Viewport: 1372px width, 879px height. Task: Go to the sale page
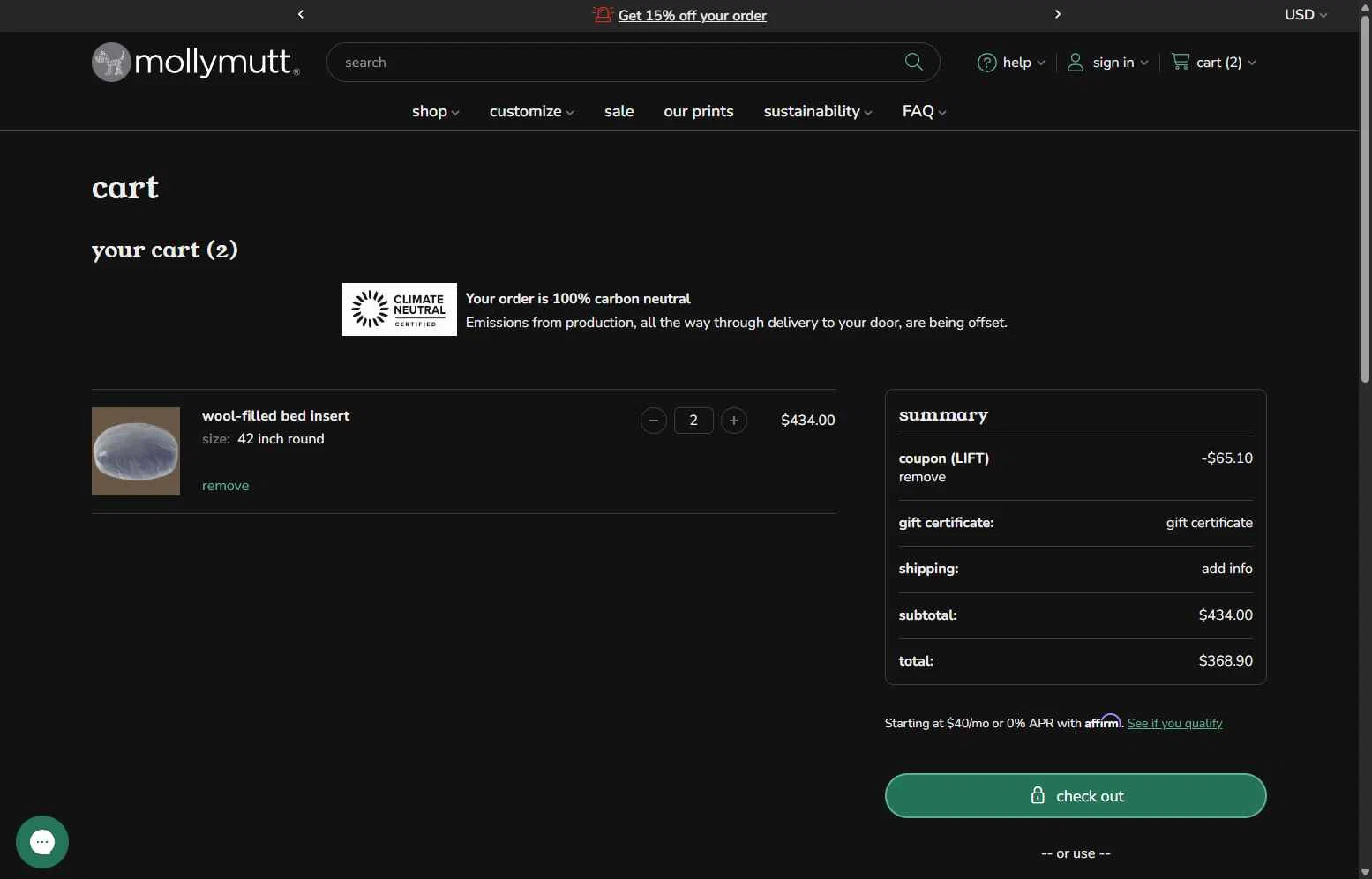(619, 111)
